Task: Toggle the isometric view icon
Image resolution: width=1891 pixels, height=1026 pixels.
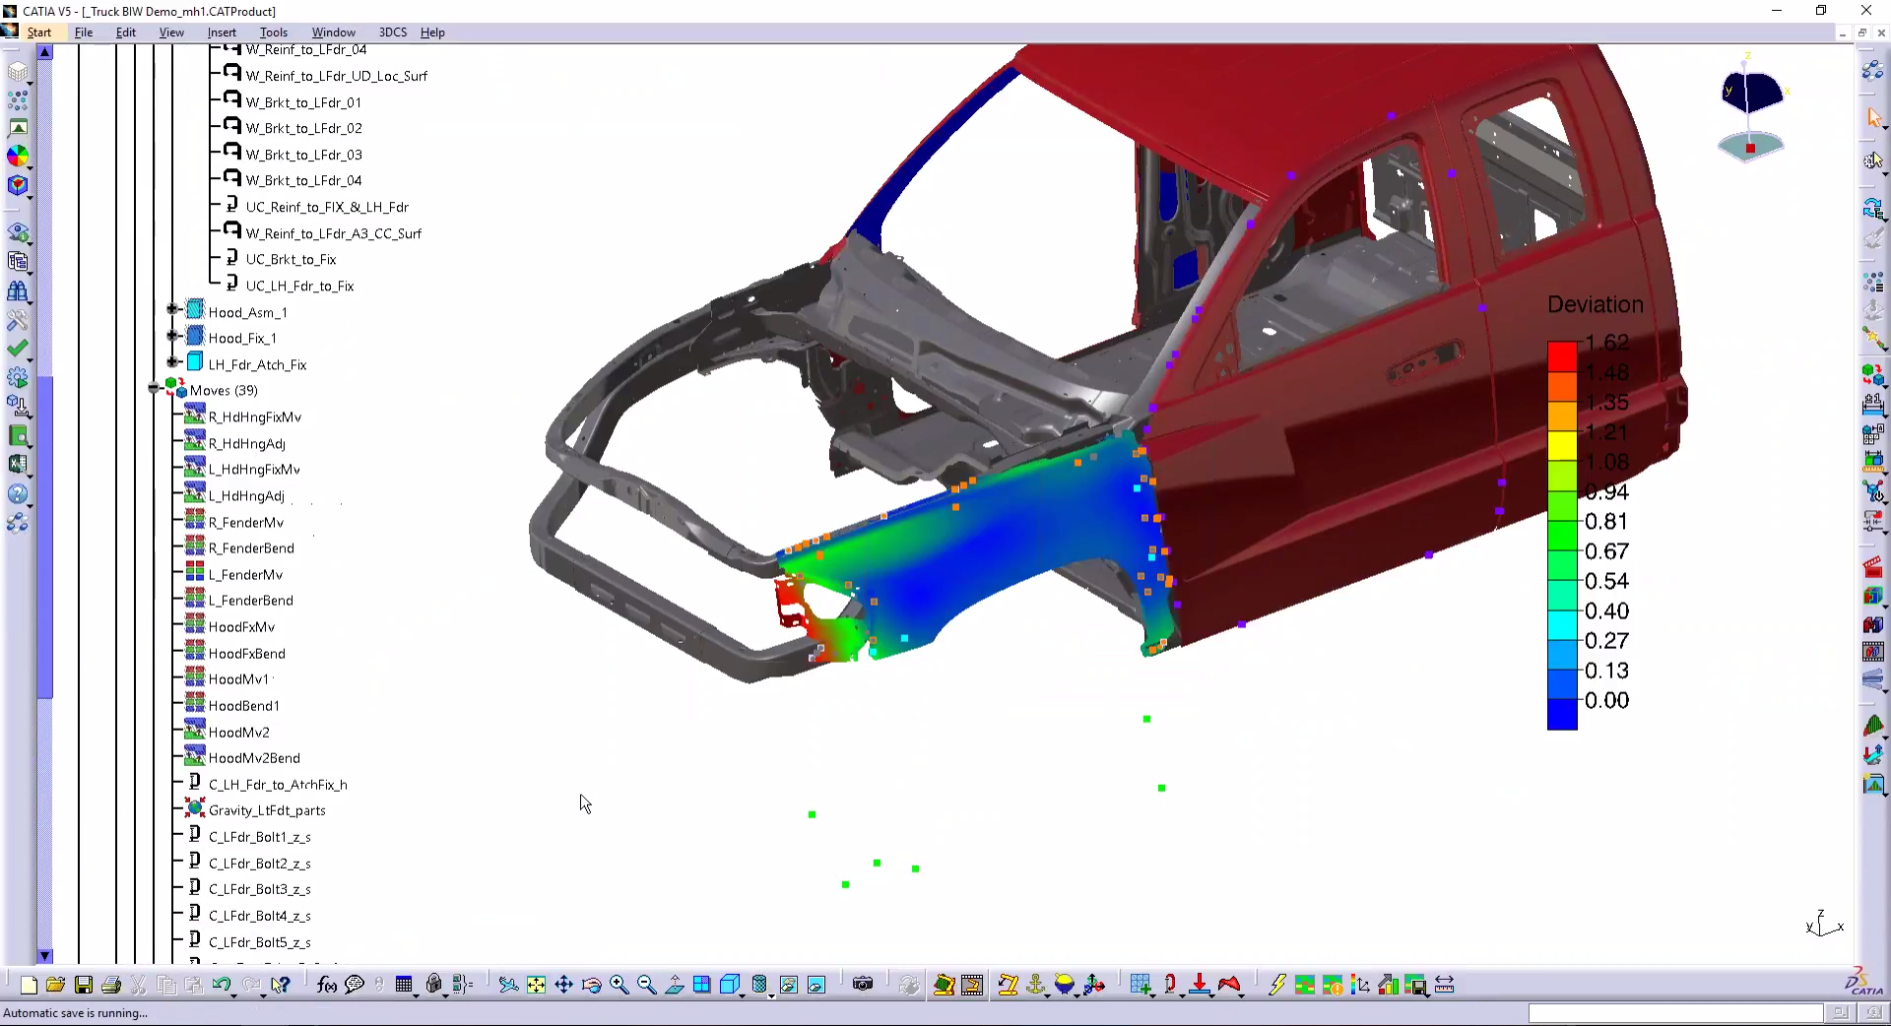Action: click(730, 986)
